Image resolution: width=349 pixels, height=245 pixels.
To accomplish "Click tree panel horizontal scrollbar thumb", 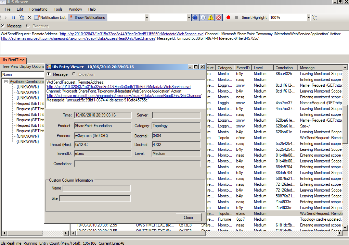I will pyautogui.click(x=24, y=233).
